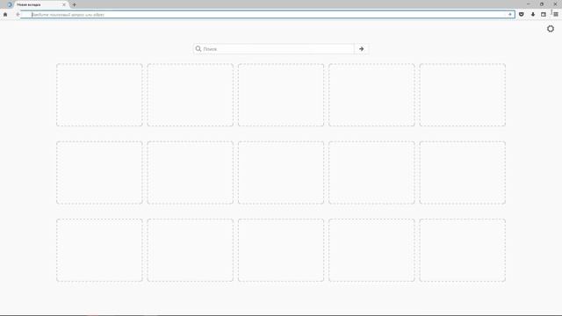Open a new tab with the plus button
This screenshot has height=316, width=562.
pyautogui.click(x=74, y=5)
